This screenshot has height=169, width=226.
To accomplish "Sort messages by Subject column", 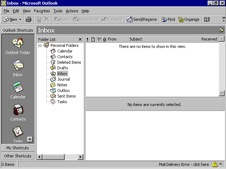I will (165, 39).
